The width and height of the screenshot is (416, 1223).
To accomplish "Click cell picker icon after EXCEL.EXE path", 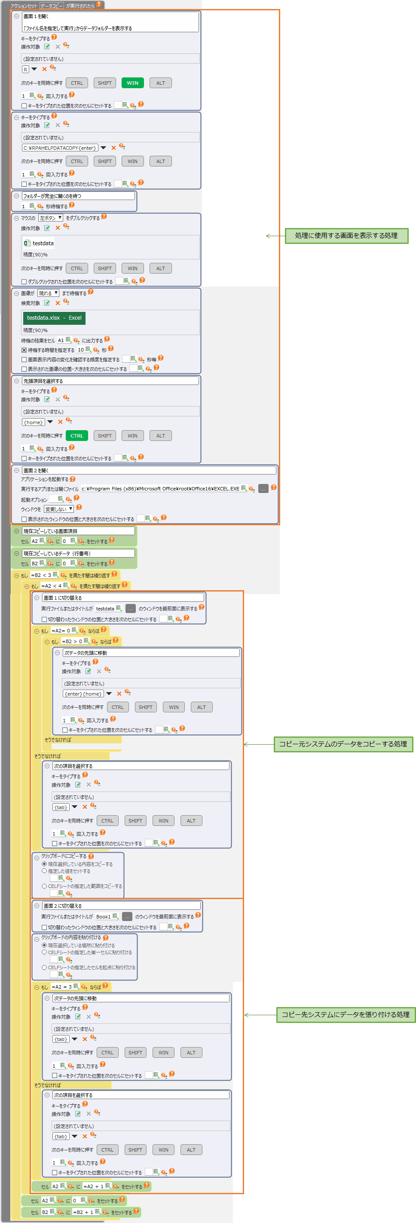I will pyautogui.click(x=244, y=488).
